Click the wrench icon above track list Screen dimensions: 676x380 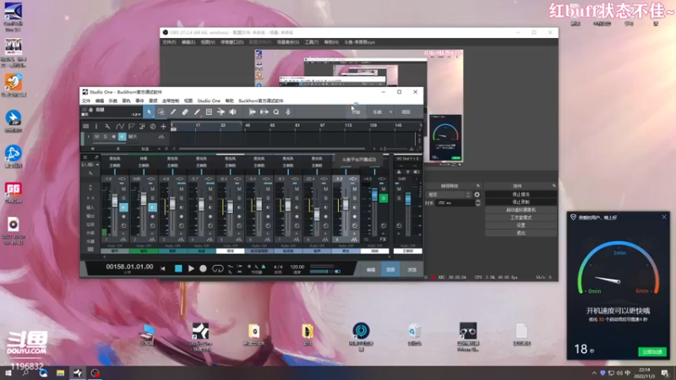(x=107, y=126)
